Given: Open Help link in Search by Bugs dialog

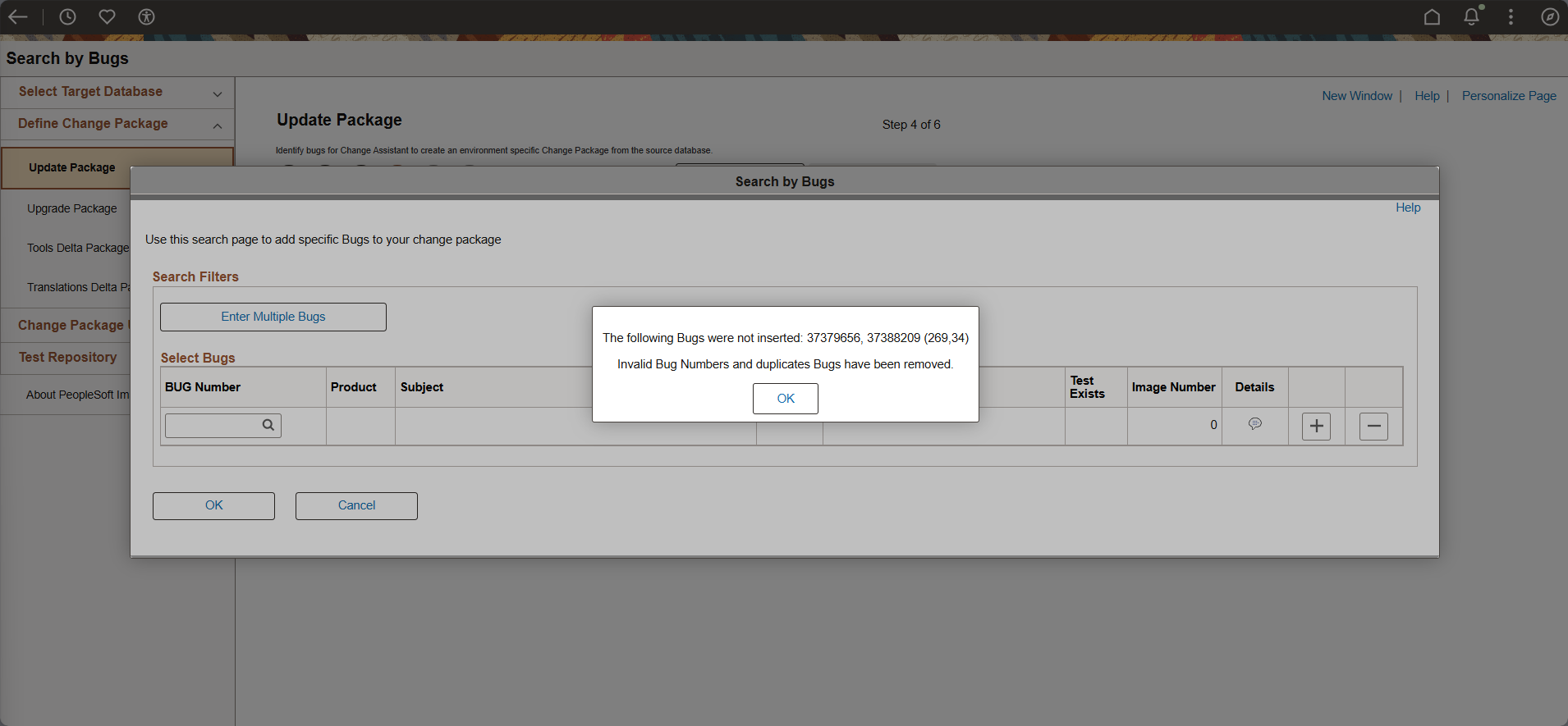Looking at the screenshot, I should [1408, 208].
